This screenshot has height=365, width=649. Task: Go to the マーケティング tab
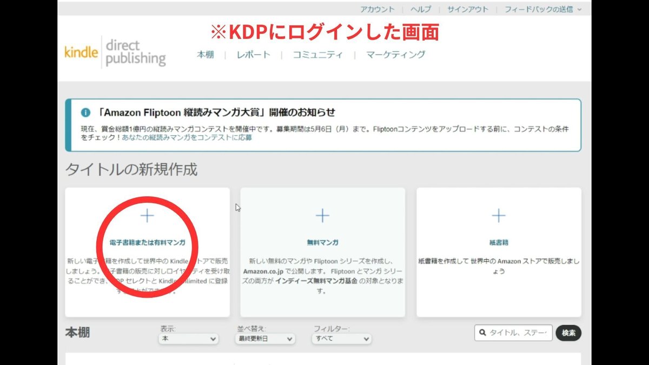395,55
